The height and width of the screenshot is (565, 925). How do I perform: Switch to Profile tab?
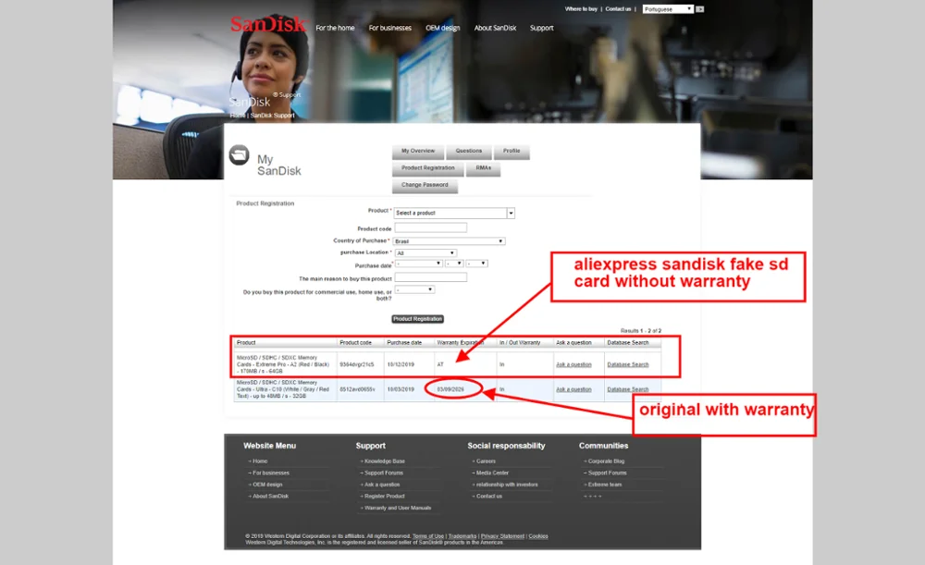click(512, 152)
